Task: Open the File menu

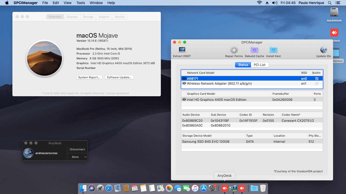Action: tap(45, 3)
